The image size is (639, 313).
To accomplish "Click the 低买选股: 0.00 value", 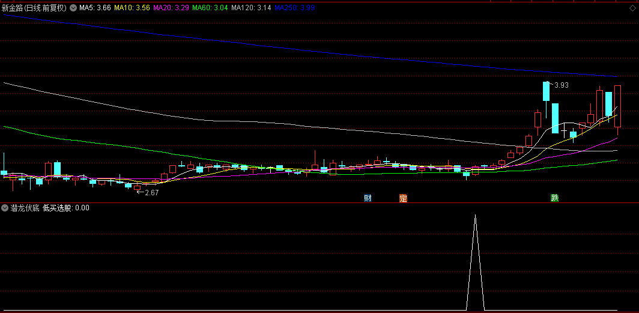I will click(66, 208).
